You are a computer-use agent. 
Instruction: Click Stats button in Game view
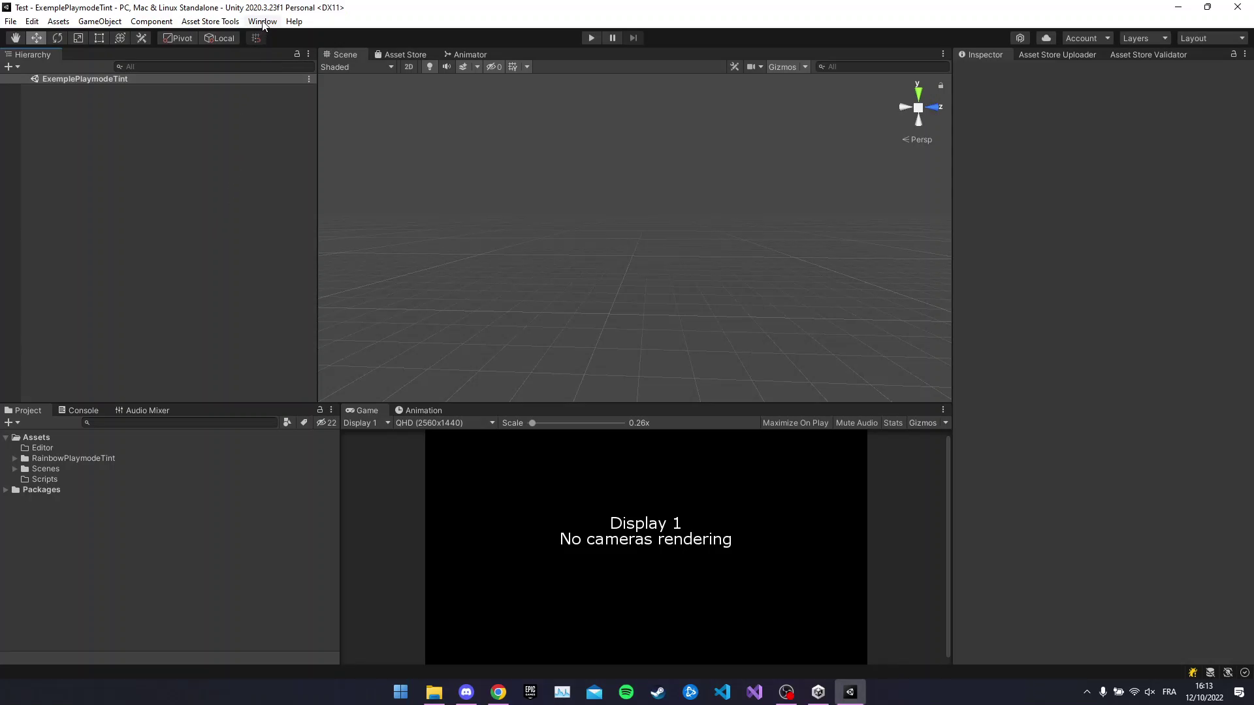pyautogui.click(x=893, y=423)
